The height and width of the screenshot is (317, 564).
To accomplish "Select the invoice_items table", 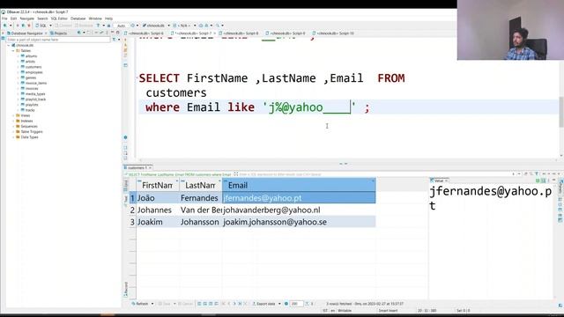I will tap(36, 83).
